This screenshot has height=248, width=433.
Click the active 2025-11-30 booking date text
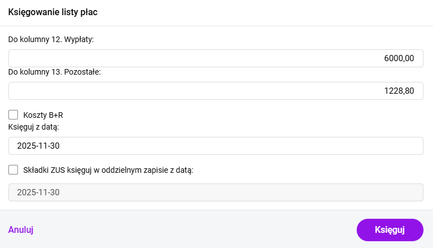coord(39,146)
